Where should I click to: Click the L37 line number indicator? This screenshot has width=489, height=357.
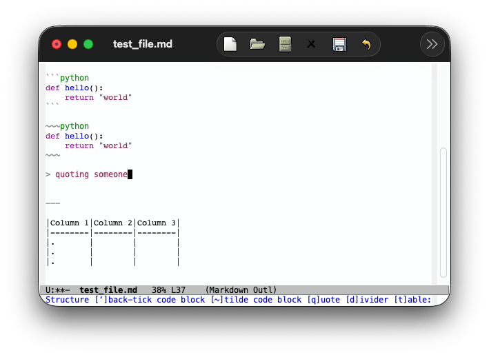pos(179,290)
